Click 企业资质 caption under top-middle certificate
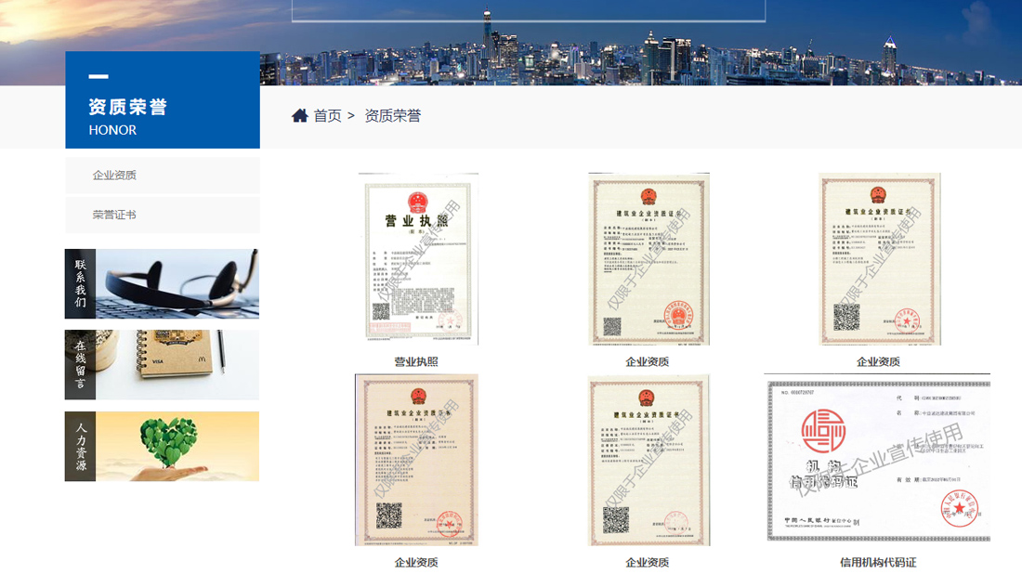Image resolution: width=1022 pixels, height=574 pixels. tap(648, 361)
